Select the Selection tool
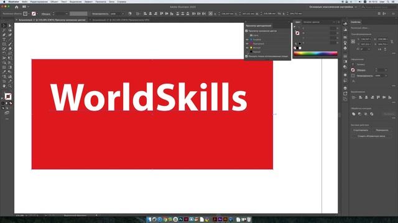Image resolution: width=398 pixels, height=223 pixels. (x=4, y=25)
